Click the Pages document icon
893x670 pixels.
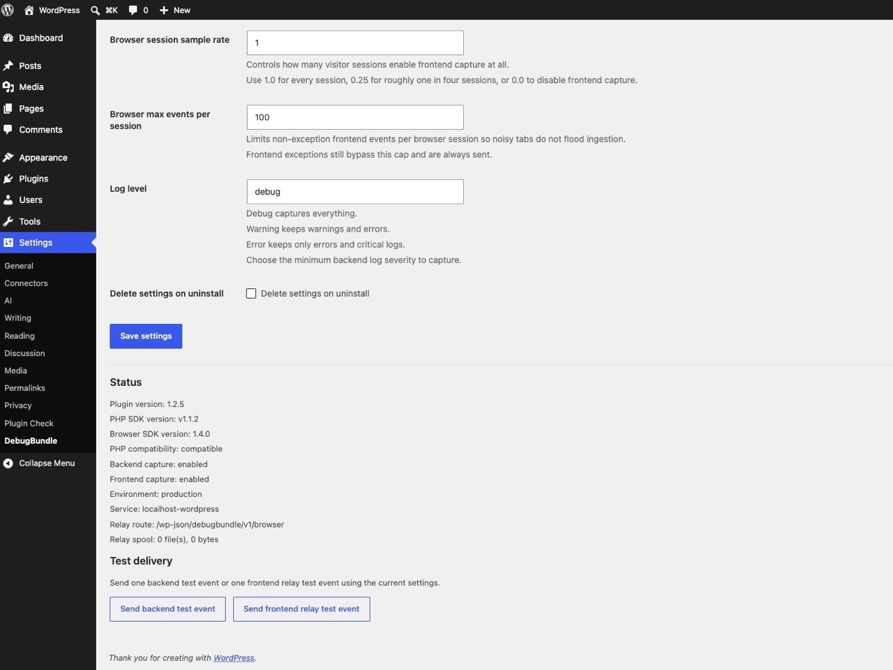click(x=8, y=108)
